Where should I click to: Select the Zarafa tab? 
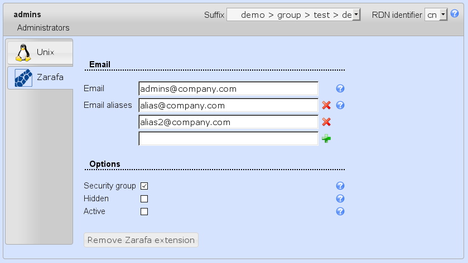click(39, 78)
